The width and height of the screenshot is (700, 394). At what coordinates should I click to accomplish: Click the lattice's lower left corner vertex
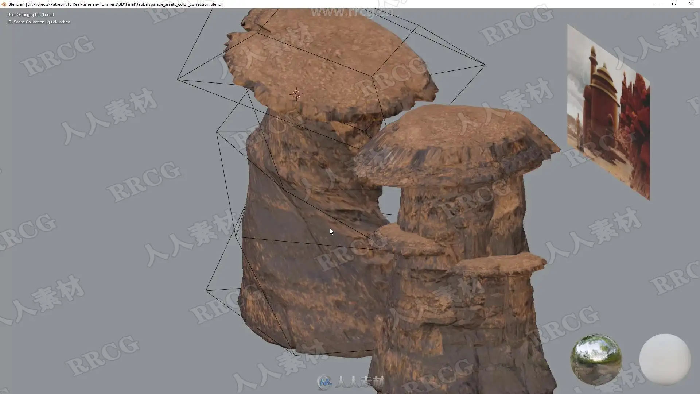click(x=206, y=290)
